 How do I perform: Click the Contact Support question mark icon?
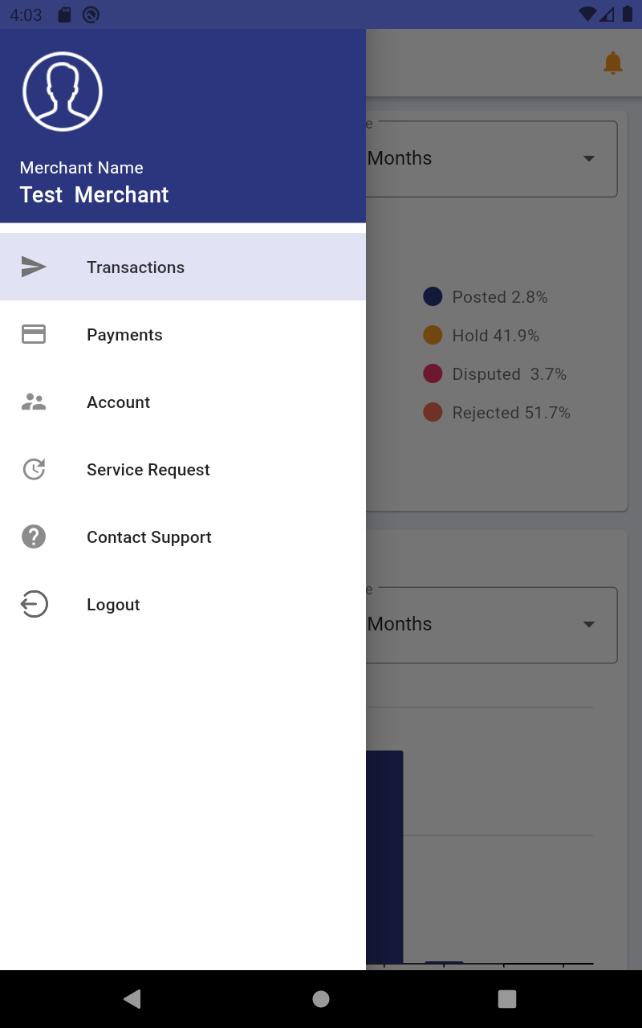coord(34,536)
